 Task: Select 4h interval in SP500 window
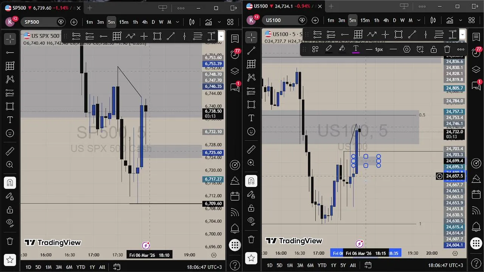[x=144, y=22]
